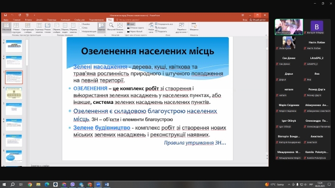
Task: Select Black and White (Черно-белый) mode
Action: (x=135, y=31)
